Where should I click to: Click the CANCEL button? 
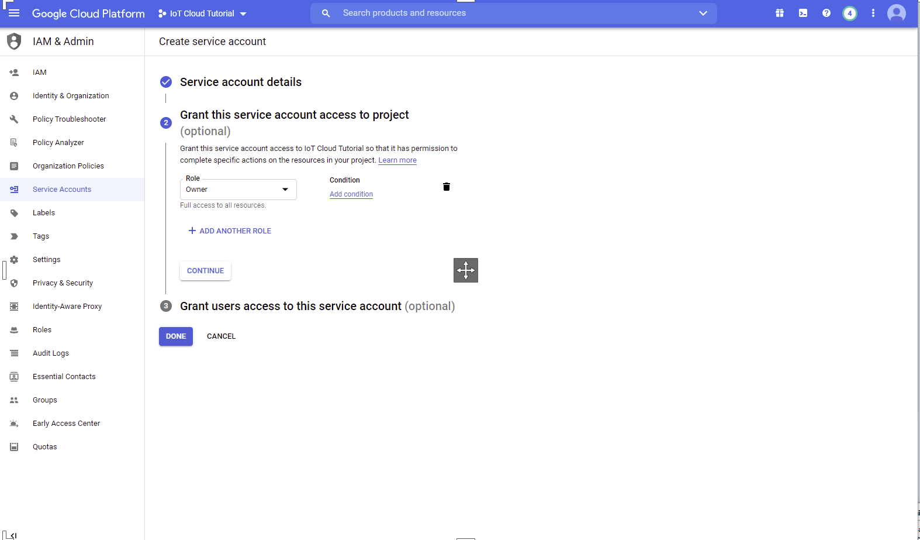coord(222,336)
